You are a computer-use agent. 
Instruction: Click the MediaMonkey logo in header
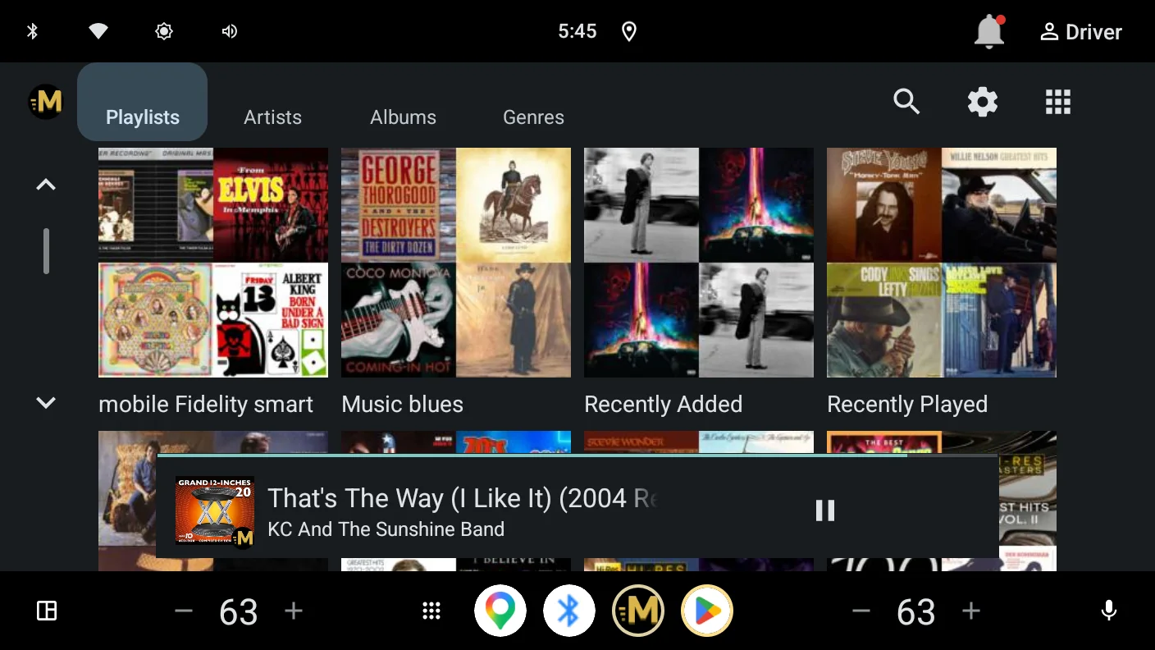pyautogui.click(x=46, y=102)
